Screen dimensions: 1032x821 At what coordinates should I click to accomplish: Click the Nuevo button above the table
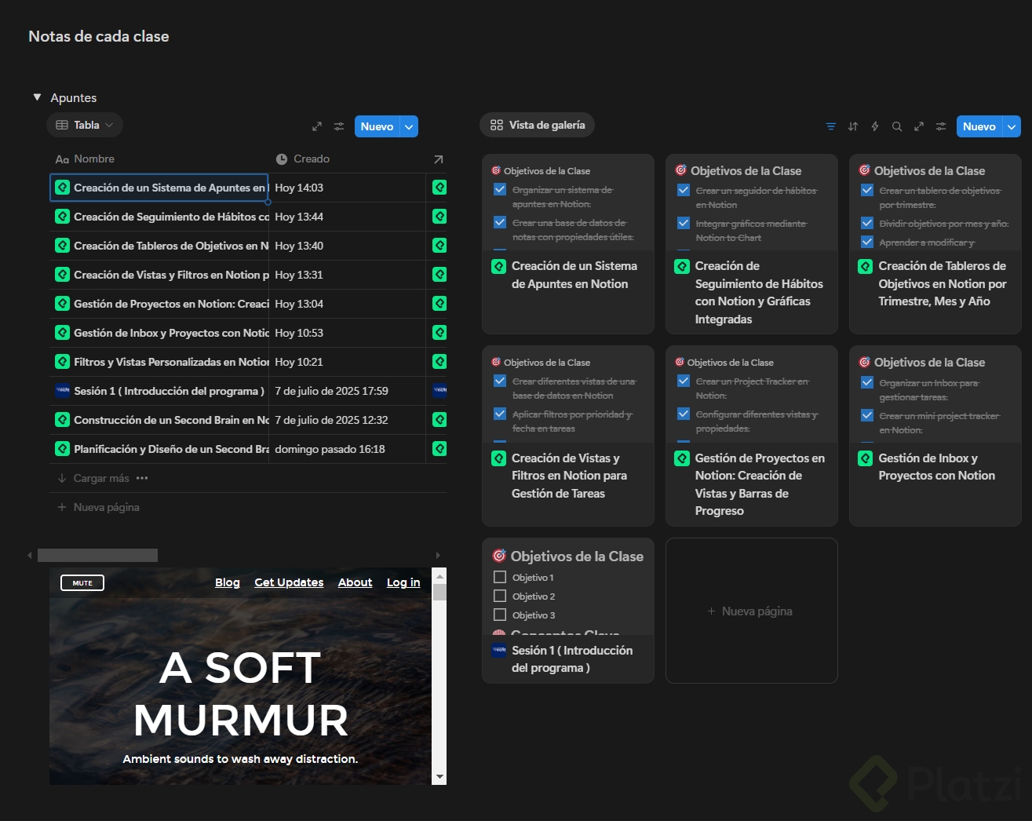(377, 126)
